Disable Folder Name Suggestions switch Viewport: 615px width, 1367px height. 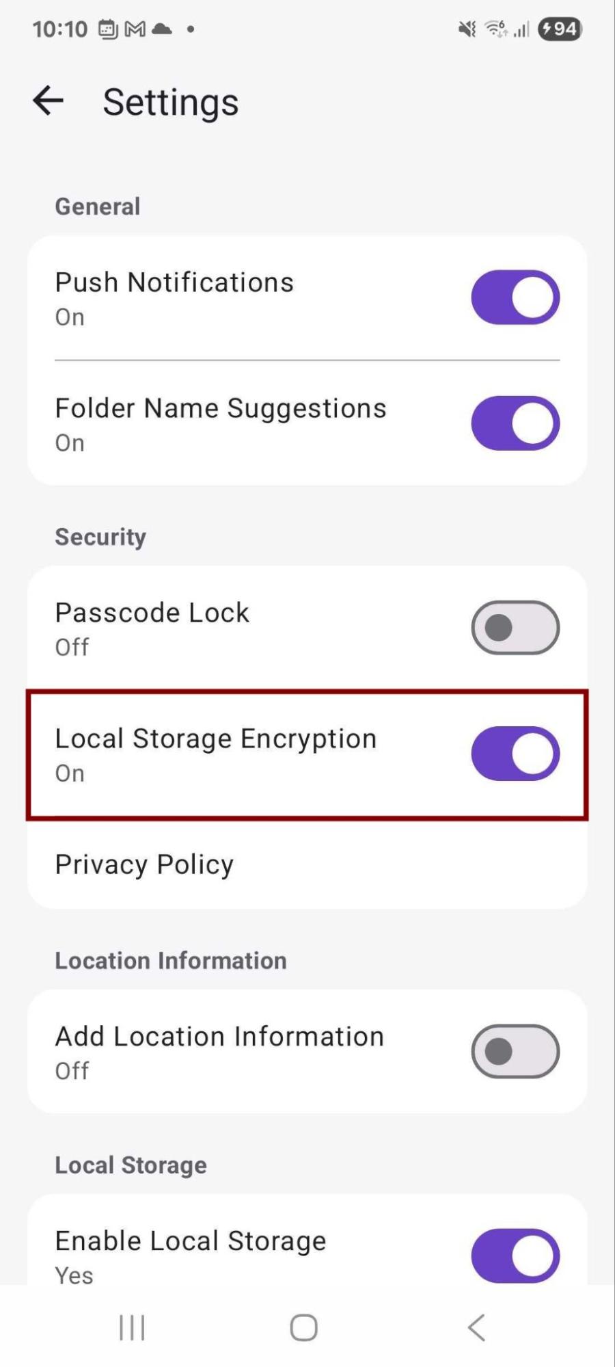tap(515, 423)
